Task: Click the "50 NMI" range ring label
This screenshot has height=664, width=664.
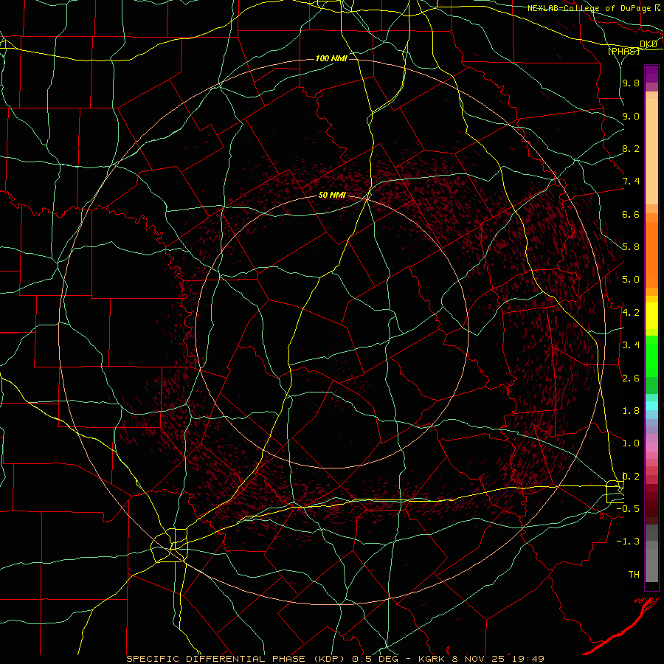Action: click(x=332, y=196)
